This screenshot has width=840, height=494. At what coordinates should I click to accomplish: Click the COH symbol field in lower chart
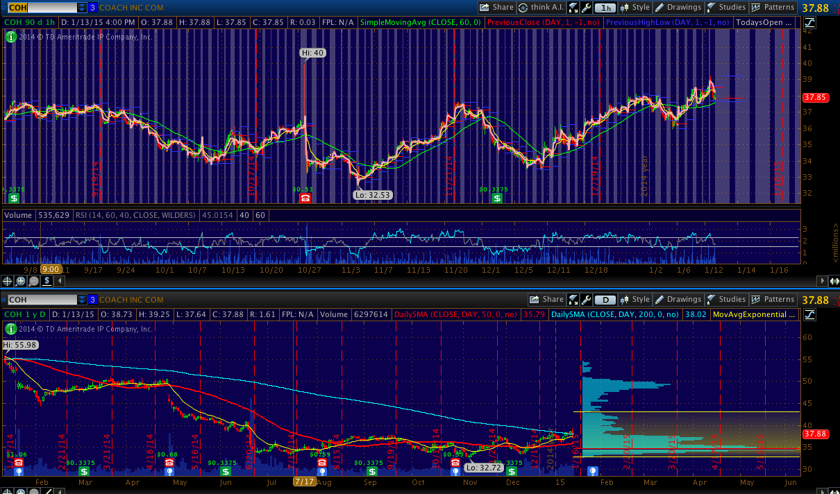[x=40, y=300]
